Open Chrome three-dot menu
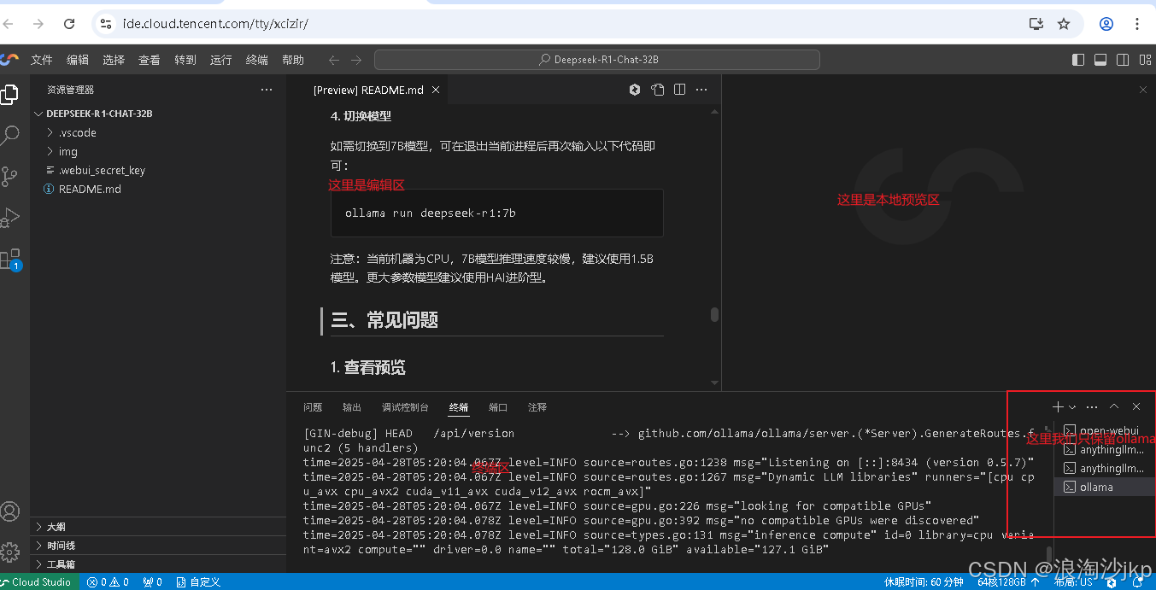The width and height of the screenshot is (1156, 590). pyautogui.click(x=1137, y=24)
